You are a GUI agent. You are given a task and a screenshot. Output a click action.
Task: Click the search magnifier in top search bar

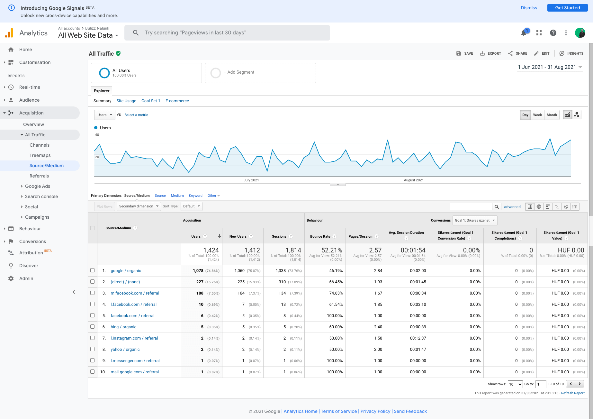pyautogui.click(x=136, y=33)
